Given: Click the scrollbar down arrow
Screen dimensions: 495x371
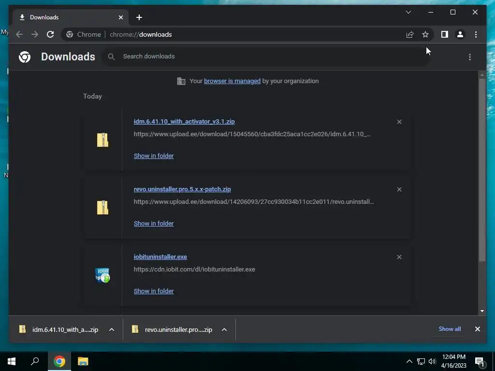Looking at the screenshot, I should [482, 311].
